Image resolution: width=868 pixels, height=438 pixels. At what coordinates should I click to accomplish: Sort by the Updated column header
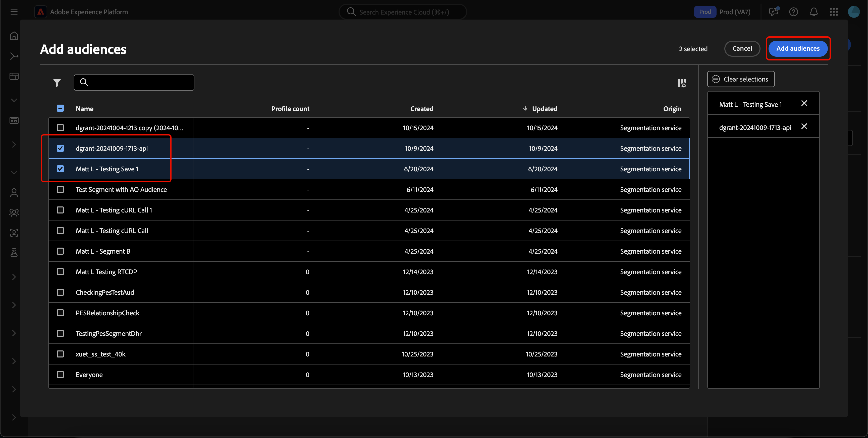(544, 109)
